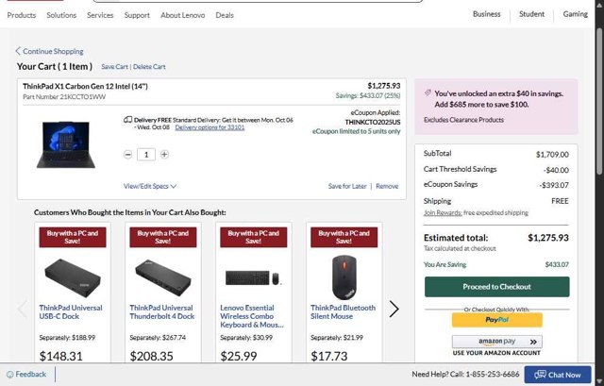
Task: Click ThinkPad X1 Carbon Gen 12 product title
Action: 85,86
